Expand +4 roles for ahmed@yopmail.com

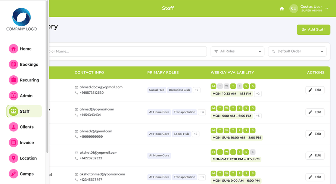(202, 112)
